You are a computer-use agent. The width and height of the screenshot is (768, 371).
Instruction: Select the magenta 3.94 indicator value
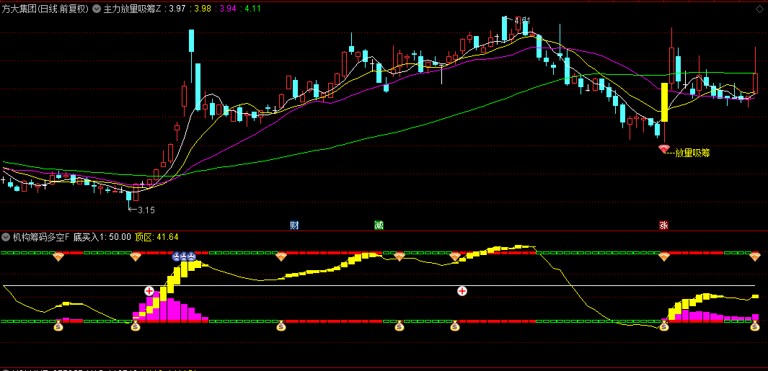point(229,9)
